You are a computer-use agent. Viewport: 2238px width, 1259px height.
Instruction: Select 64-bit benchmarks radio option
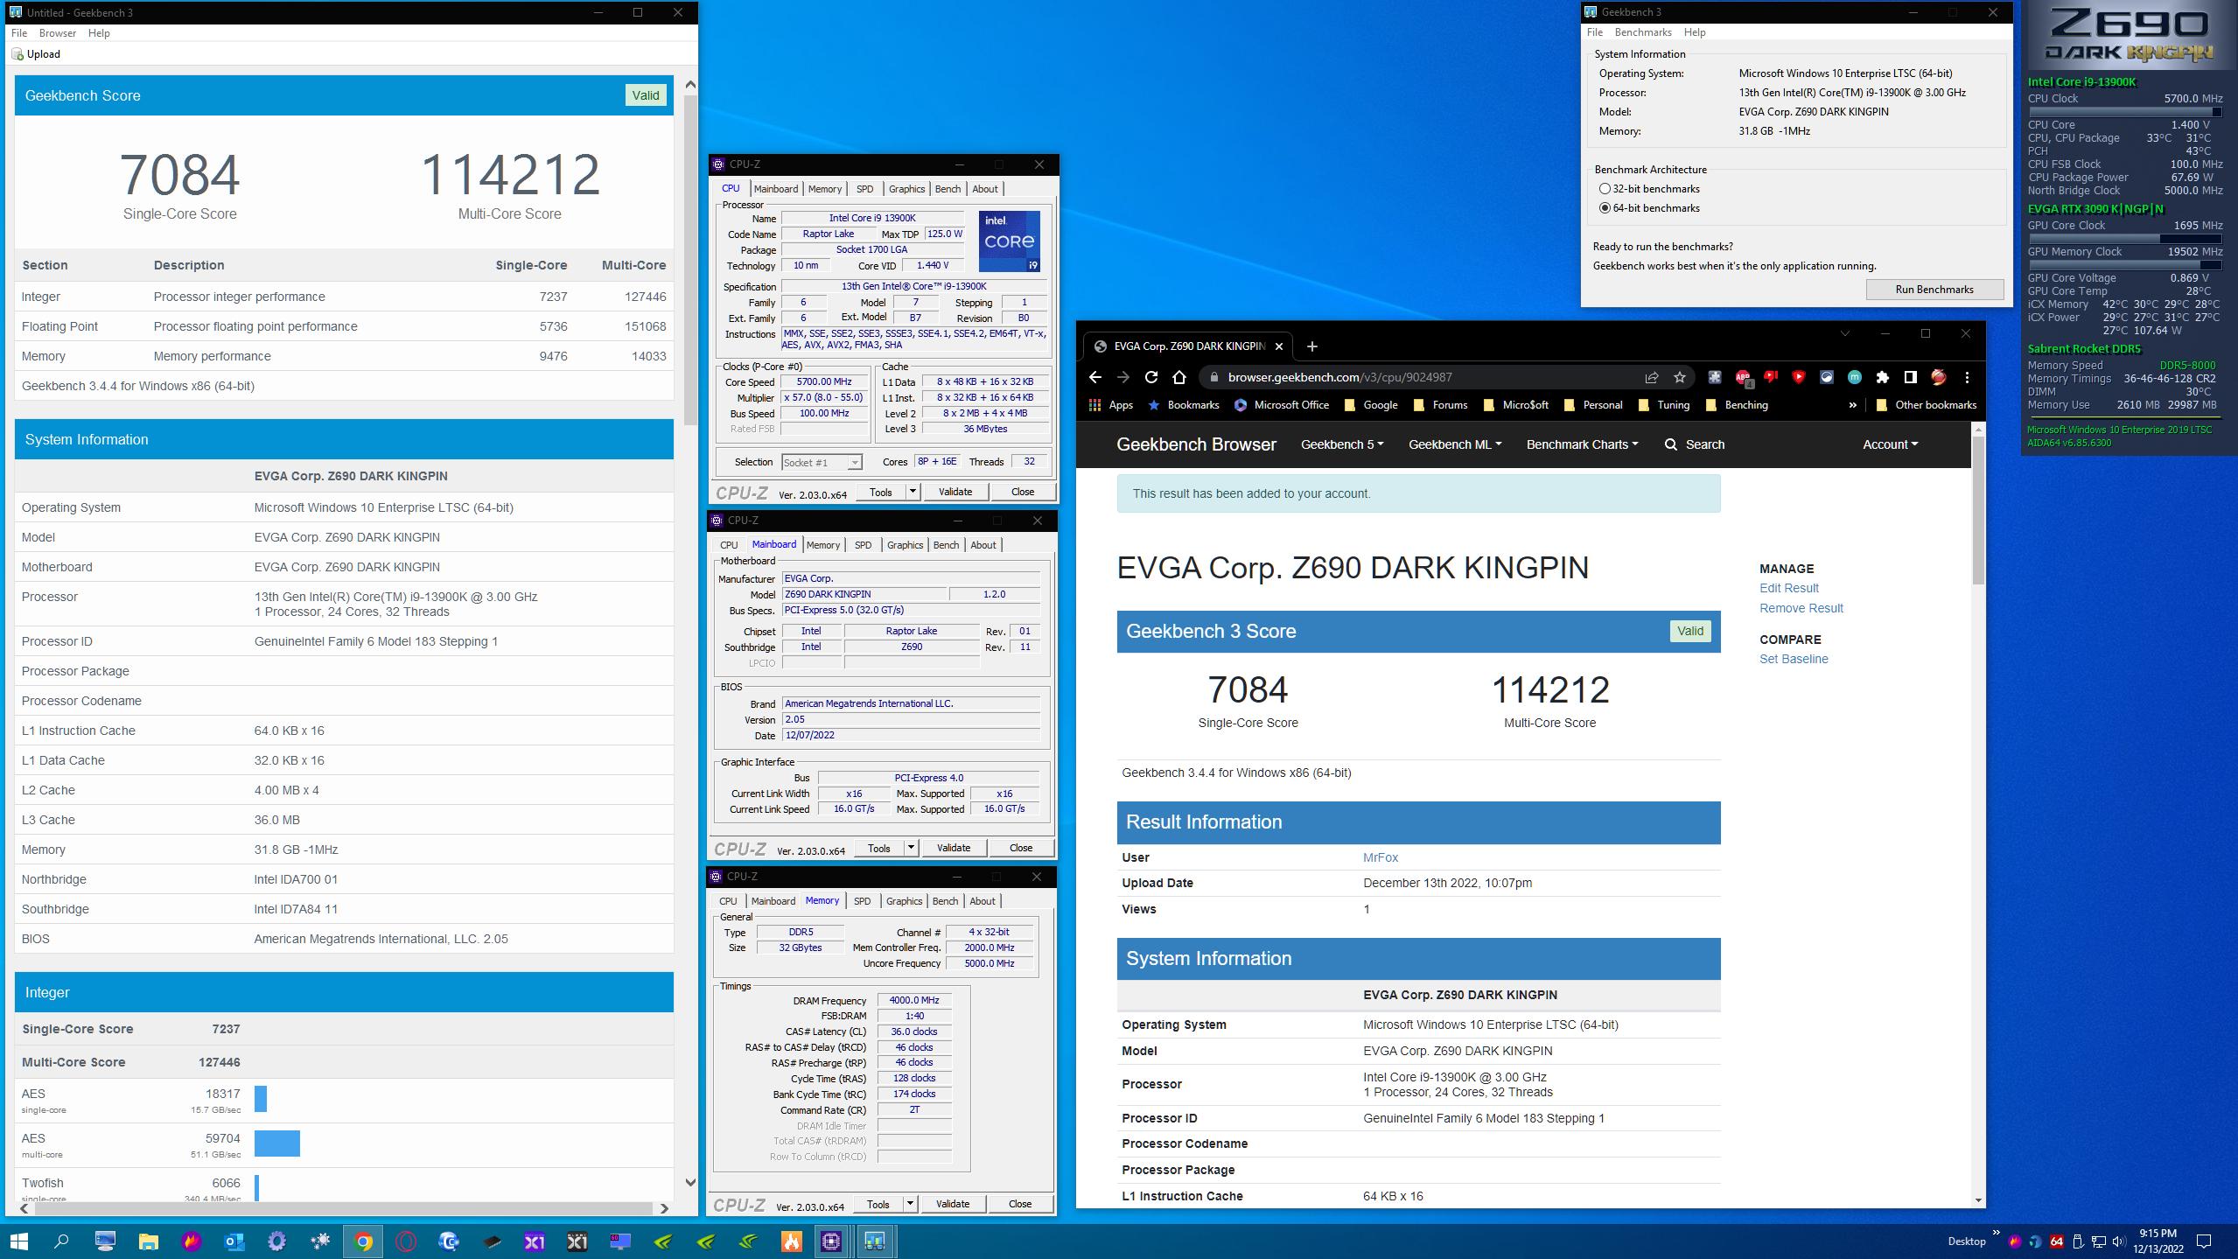[1605, 208]
